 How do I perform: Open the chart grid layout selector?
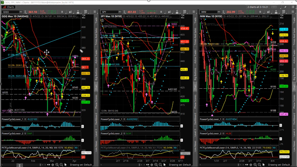pos(274,7)
